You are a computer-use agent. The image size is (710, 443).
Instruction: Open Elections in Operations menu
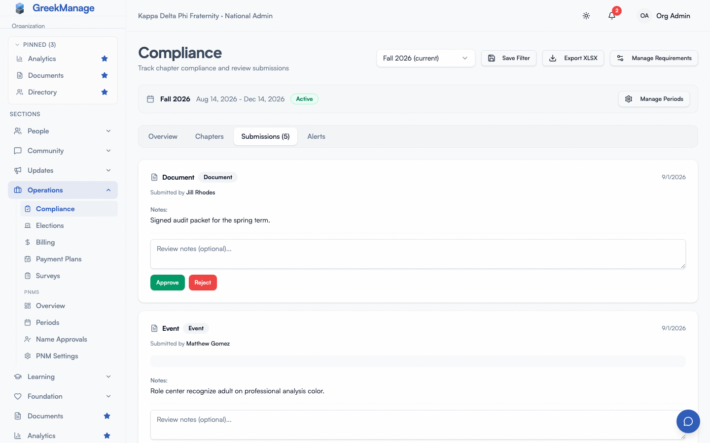tap(69, 225)
